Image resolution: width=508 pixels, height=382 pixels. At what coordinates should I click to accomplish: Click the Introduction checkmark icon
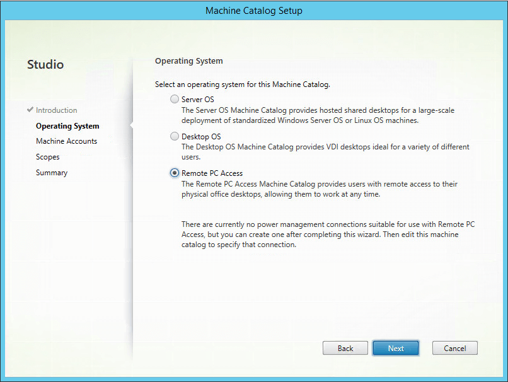point(30,110)
